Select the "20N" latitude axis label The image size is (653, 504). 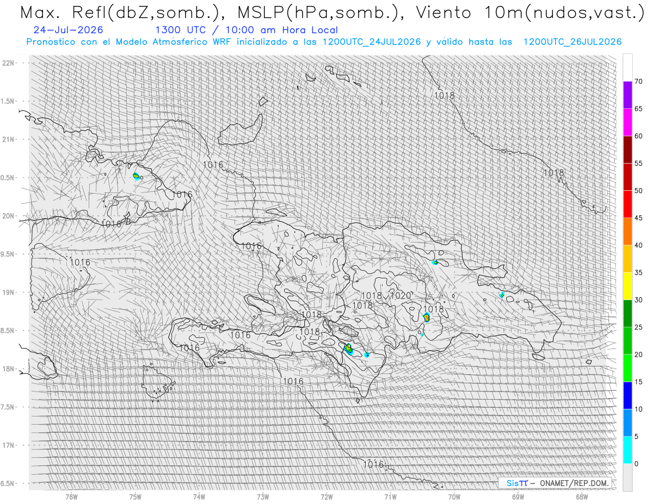point(8,216)
